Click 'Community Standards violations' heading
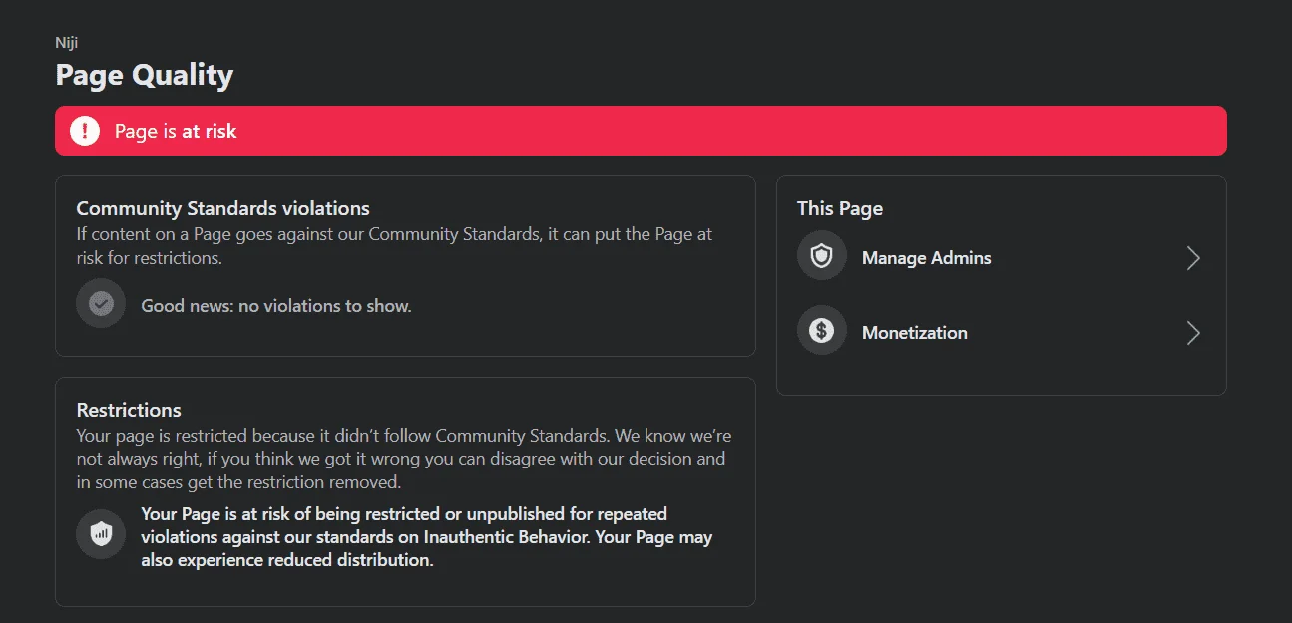The width and height of the screenshot is (1292, 623). pyautogui.click(x=223, y=208)
